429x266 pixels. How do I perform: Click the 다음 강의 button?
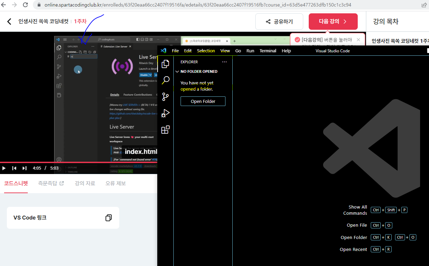tap(333, 22)
